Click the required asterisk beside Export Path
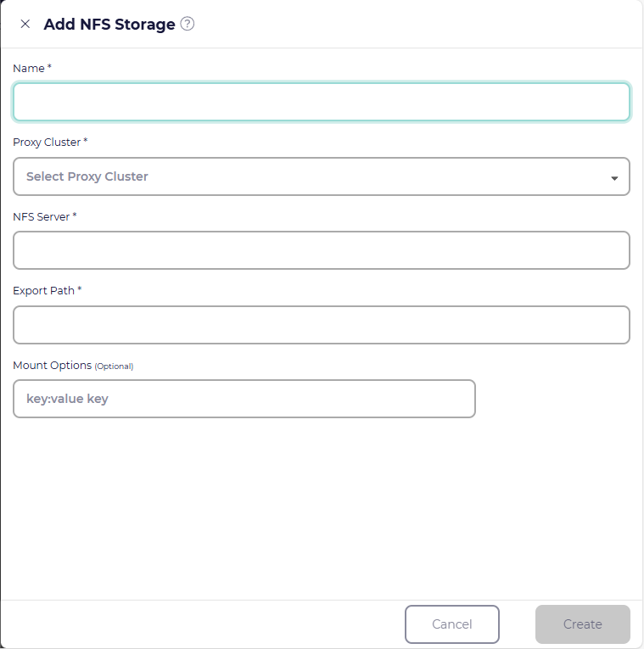This screenshot has height=649, width=644. (x=80, y=289)
